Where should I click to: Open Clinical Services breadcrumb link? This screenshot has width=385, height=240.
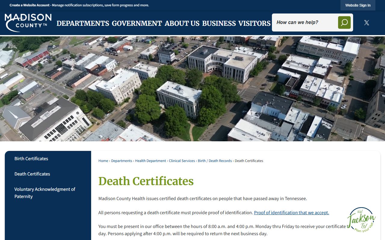182,161
